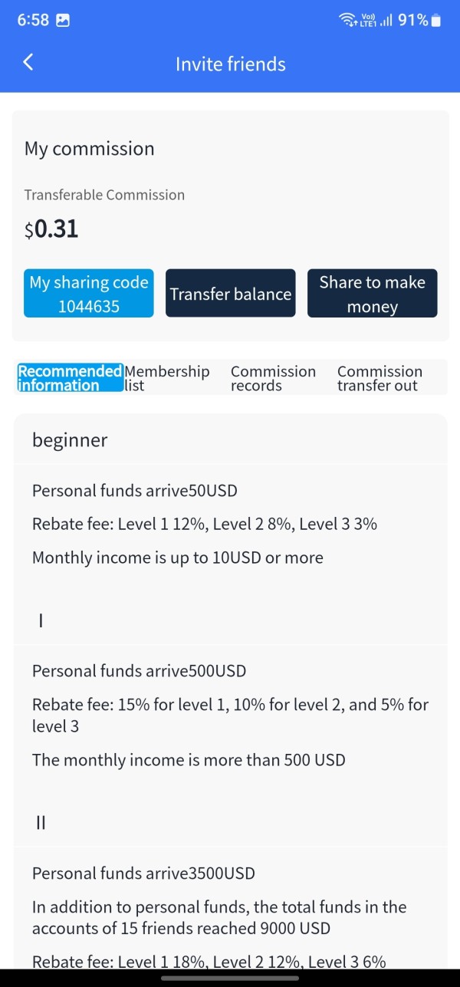
Task: Select the Recommended information tab
Action: [70, 378]
